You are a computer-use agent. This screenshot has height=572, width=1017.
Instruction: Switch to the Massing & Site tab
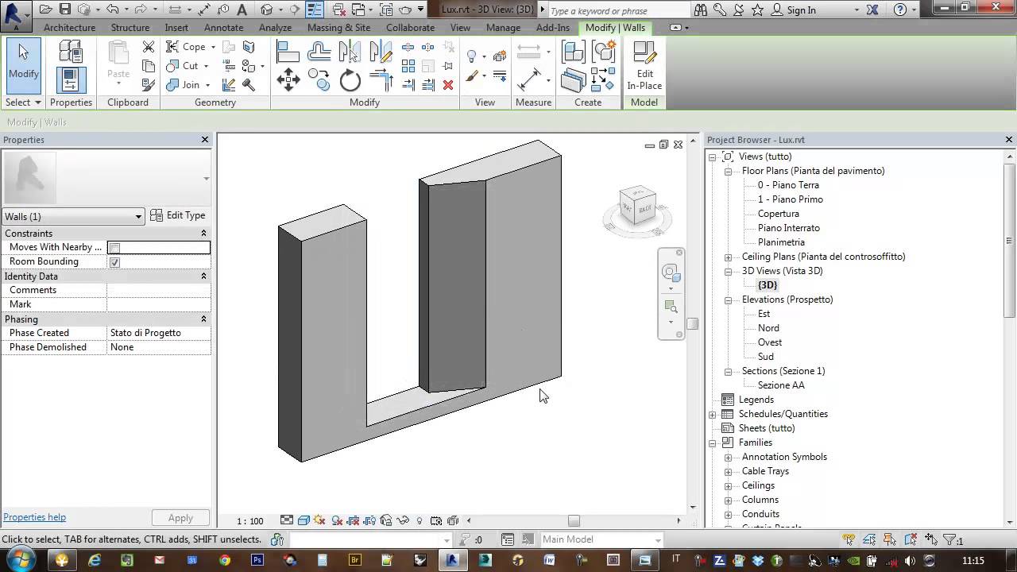point(338,27)
